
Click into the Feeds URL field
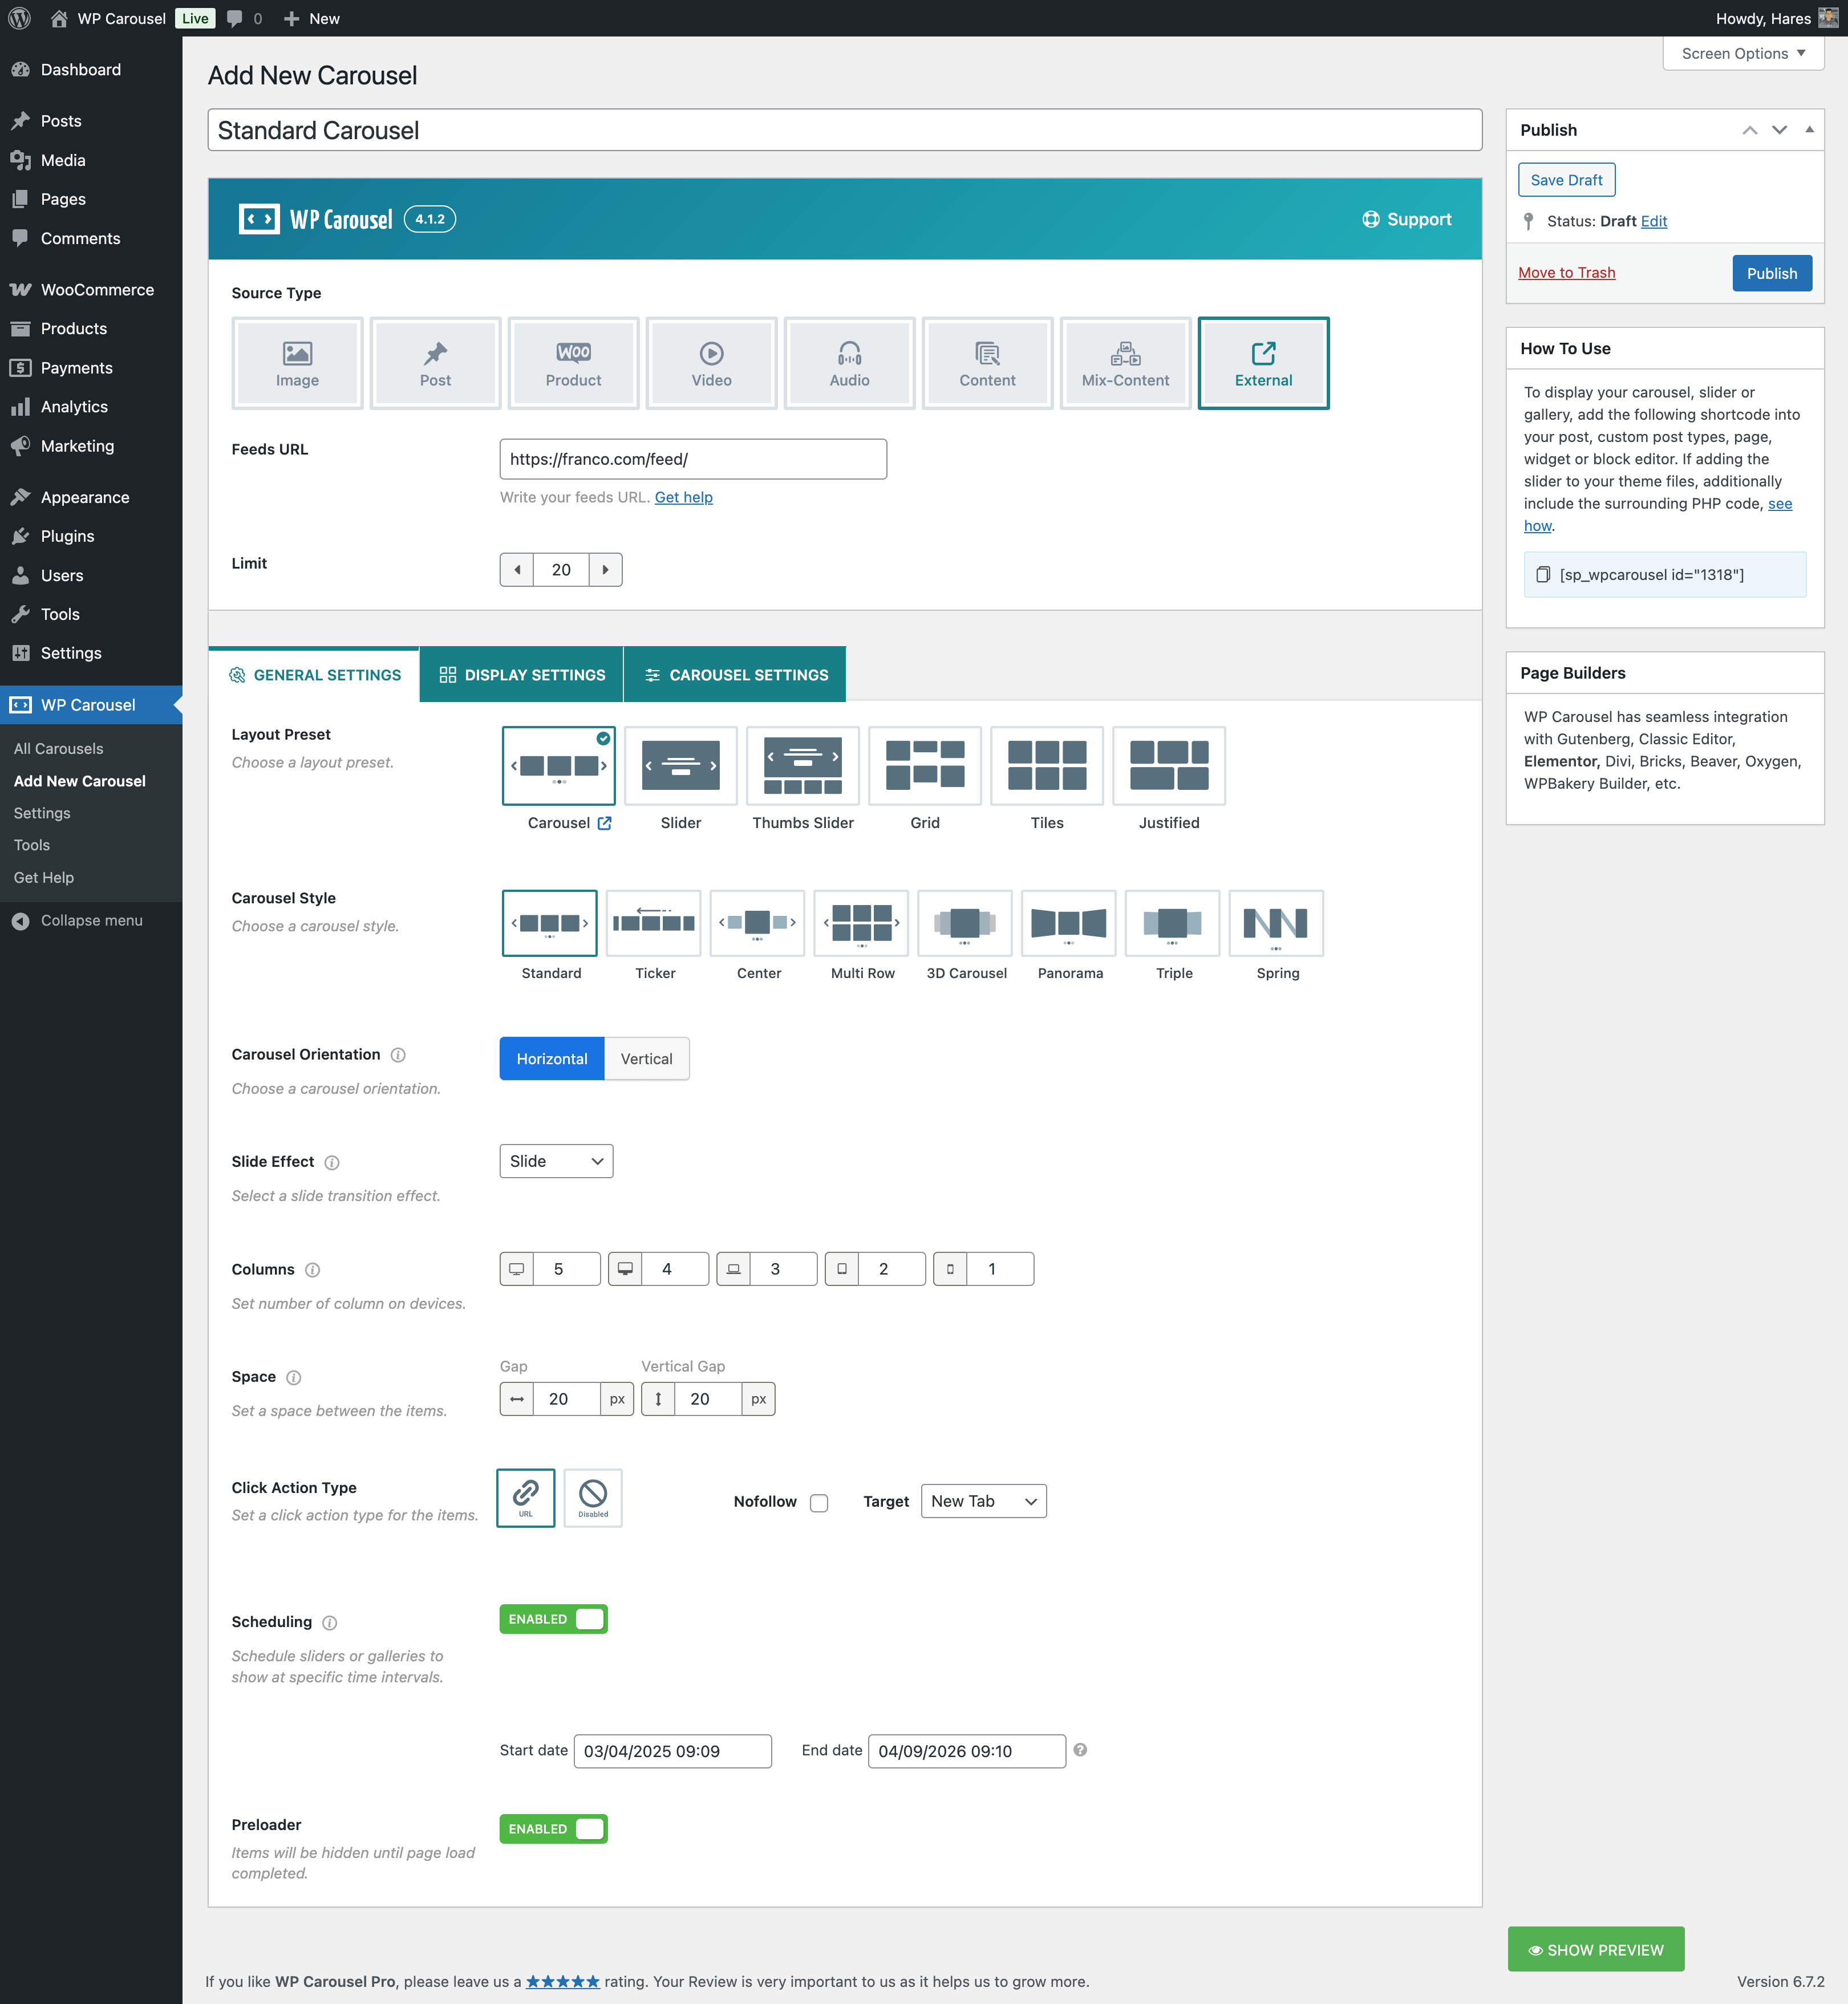click(x=693, y=460)
